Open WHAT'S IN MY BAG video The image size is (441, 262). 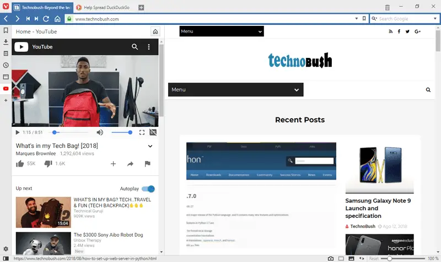point(112,202)
